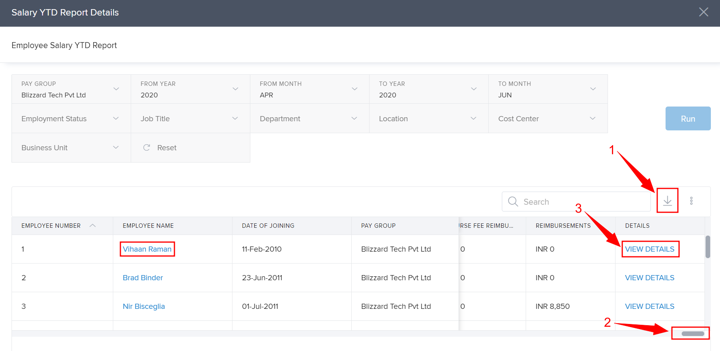Open the To Month dropdown
This screenshot has height=351, width=720.
pos(548,89)
